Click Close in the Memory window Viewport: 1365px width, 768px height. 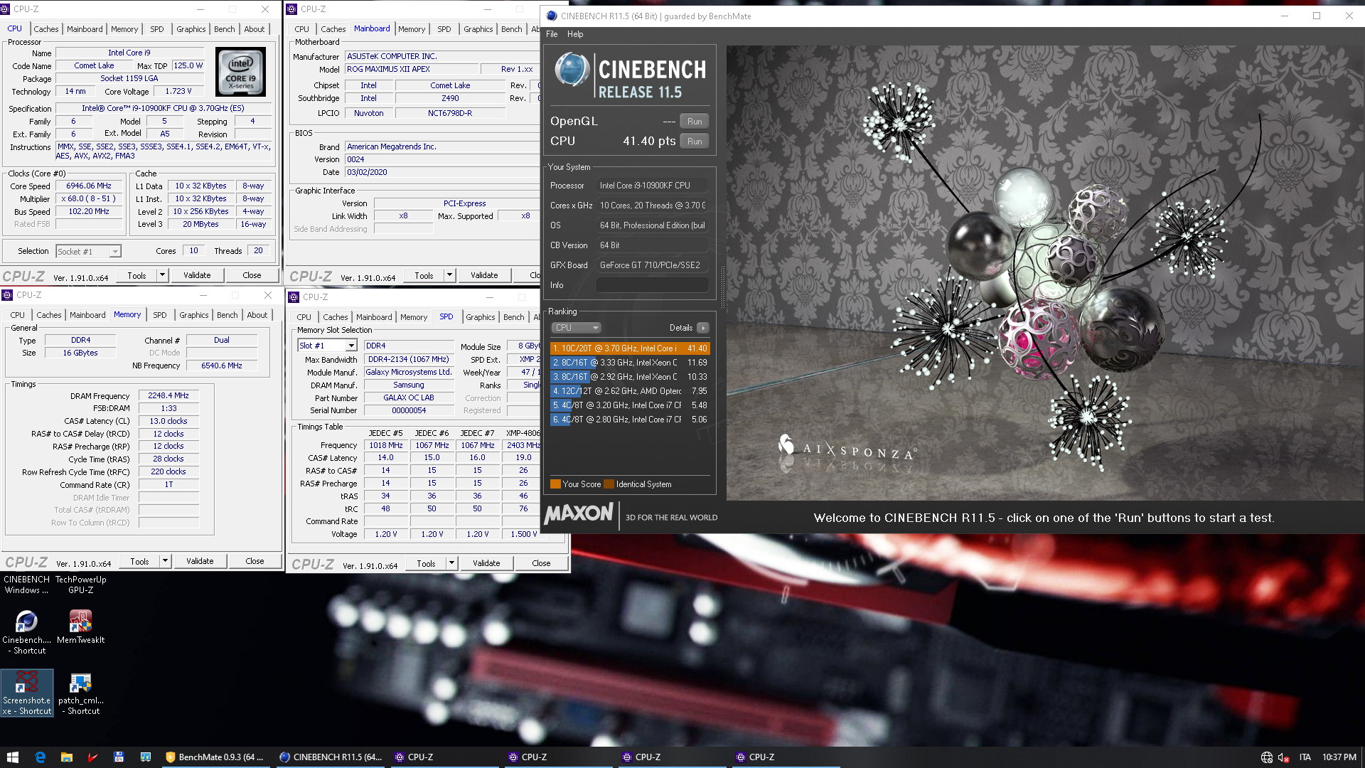point(255,561)
